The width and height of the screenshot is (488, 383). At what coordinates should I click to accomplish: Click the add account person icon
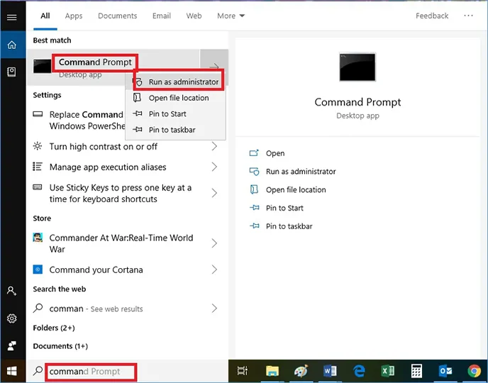12,291
